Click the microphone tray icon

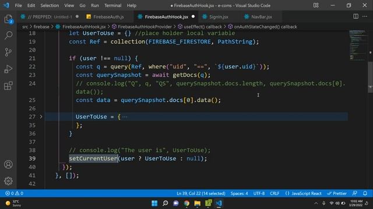coord(324,203)
